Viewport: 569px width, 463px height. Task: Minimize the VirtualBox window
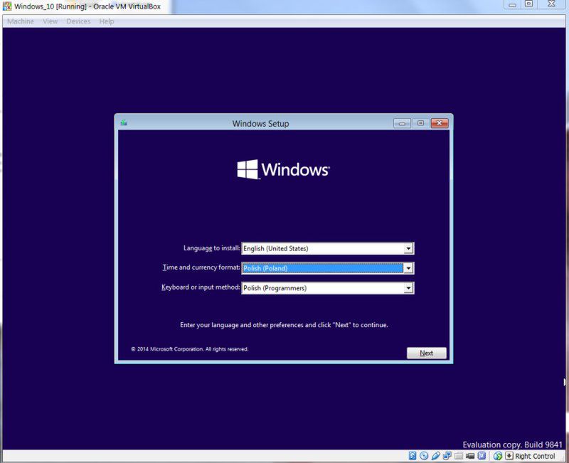(x=512, y=5)
